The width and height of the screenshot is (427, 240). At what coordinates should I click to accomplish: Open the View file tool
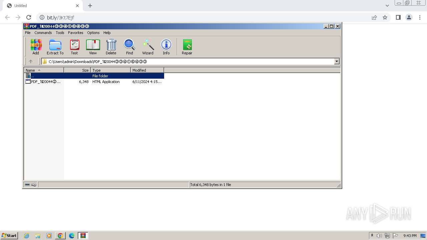[x=93, y=47]
